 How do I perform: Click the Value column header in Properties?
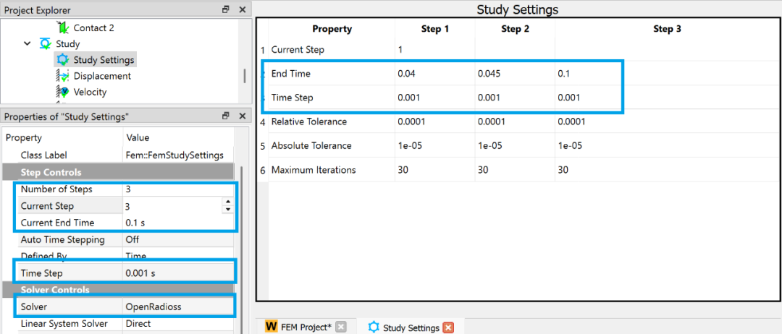tap(137, 137)
